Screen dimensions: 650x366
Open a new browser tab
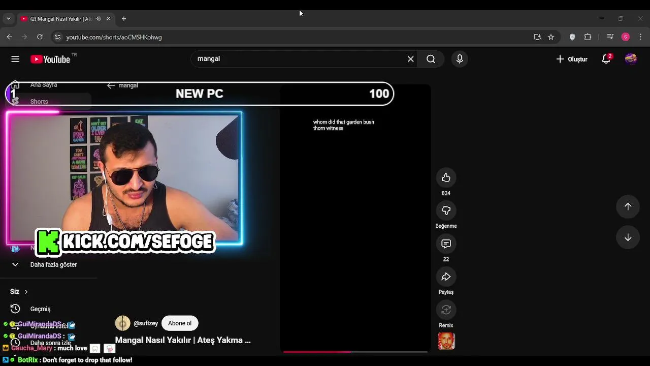124,19
